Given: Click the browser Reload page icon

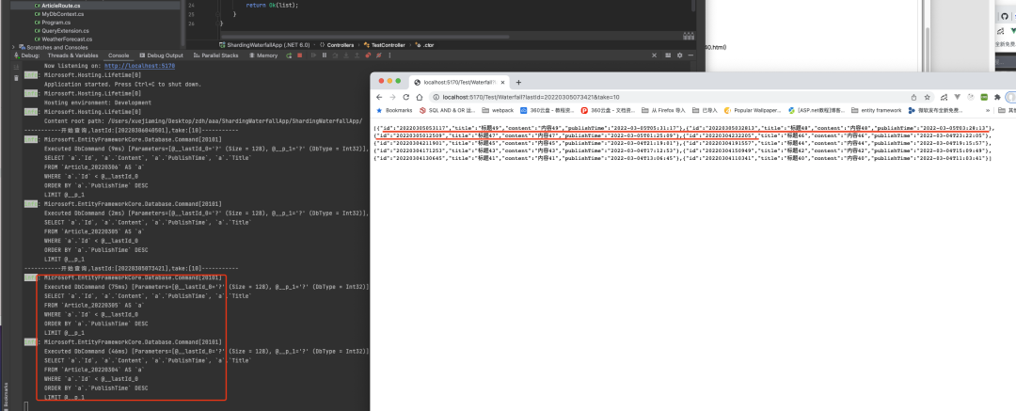Looking at the screenshot, I should point(406,97).
